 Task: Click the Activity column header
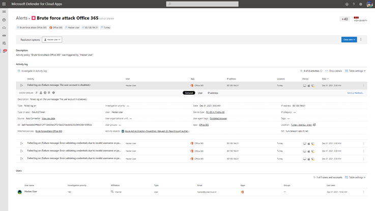click(x=31, y=79)
